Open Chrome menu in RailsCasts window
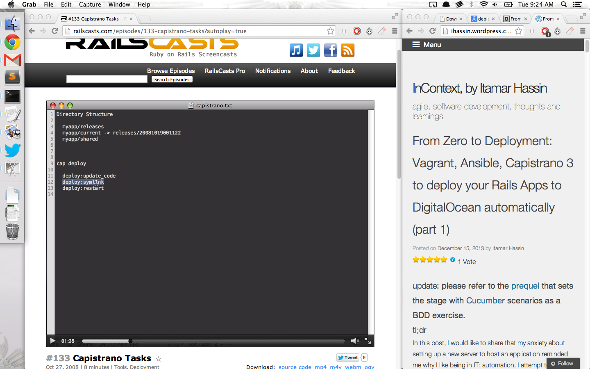 (x=395, y=31)
